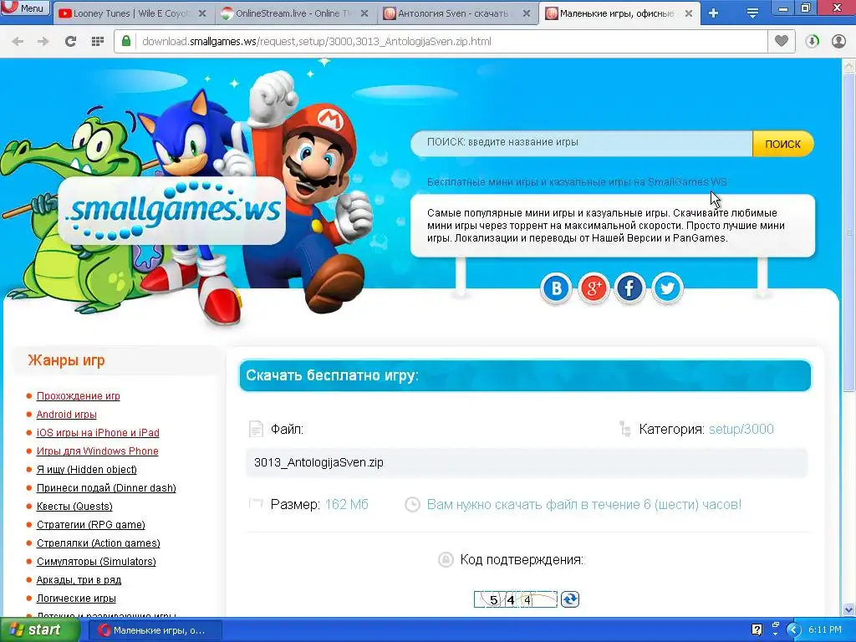Screen dimensions: 856x642
Task: Open Игры для Windows Phone link
Action: (97, 451)
